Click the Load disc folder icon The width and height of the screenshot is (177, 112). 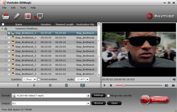pyautogui.click(x=6, y=17)
